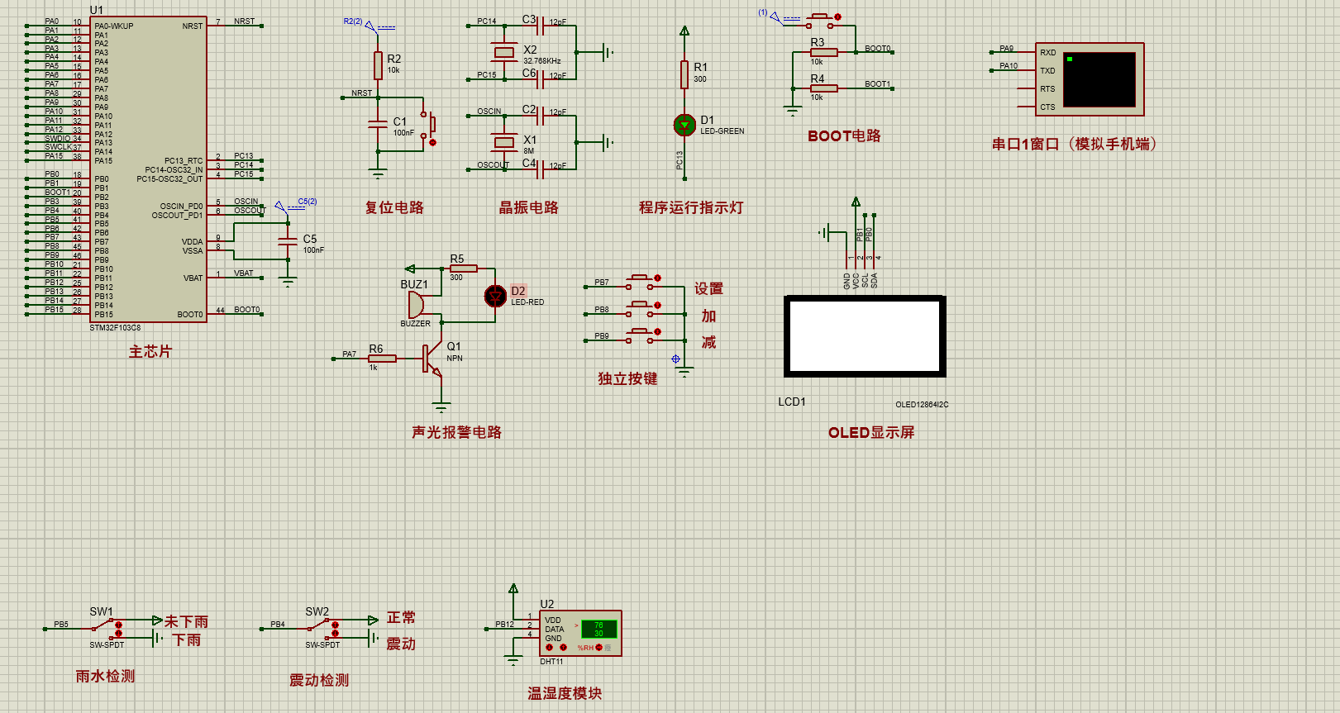This screenshot has height=713, width=1340.
Task: Toggle latch on PB7 settings button
Action: 658,278
